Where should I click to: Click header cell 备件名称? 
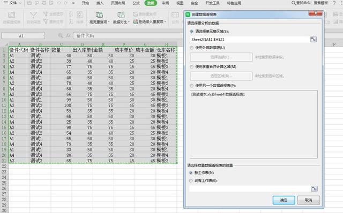(40, 50)
